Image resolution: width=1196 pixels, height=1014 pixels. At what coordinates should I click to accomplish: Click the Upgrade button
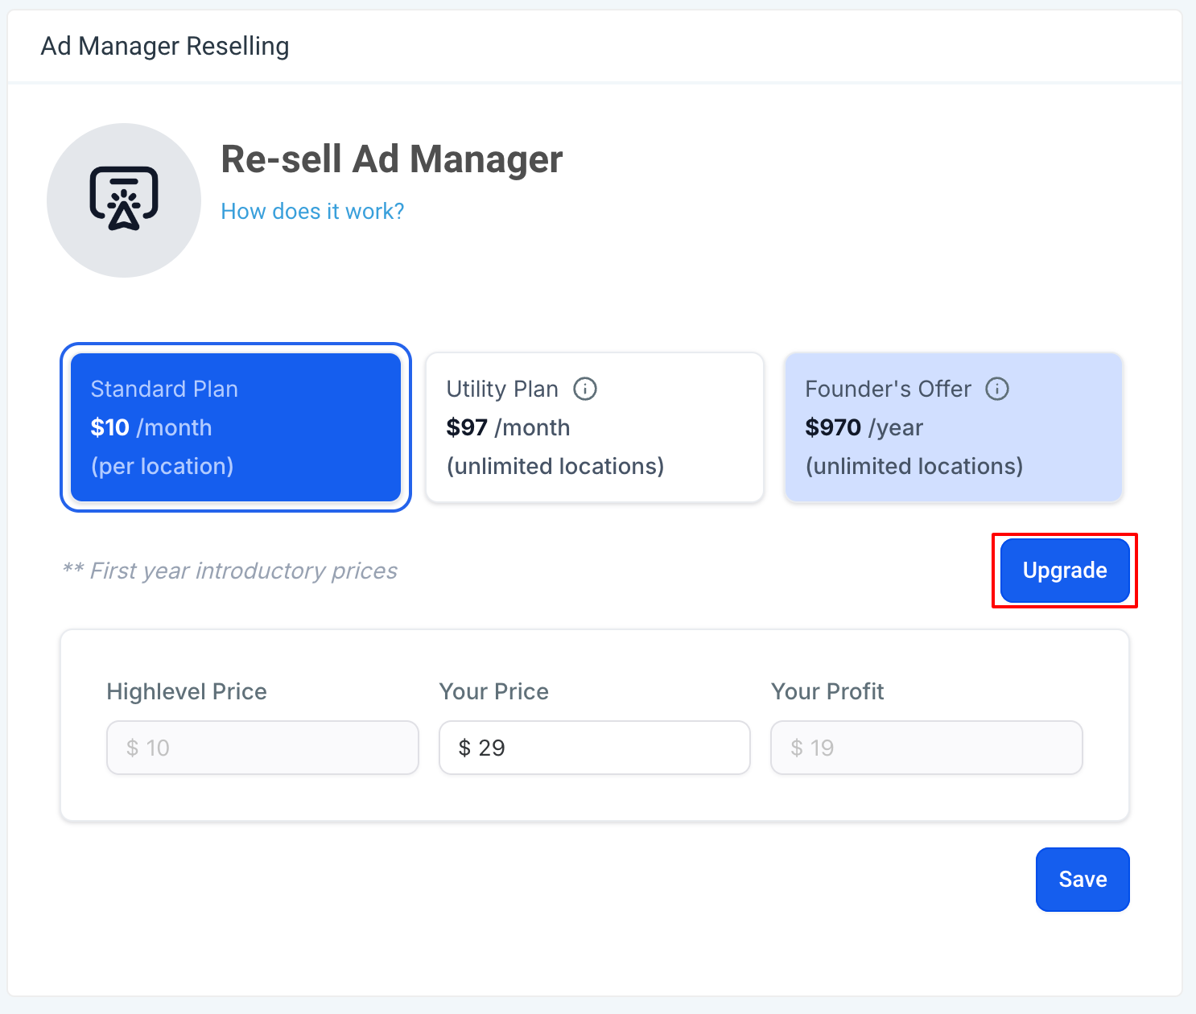point(1065,571)
